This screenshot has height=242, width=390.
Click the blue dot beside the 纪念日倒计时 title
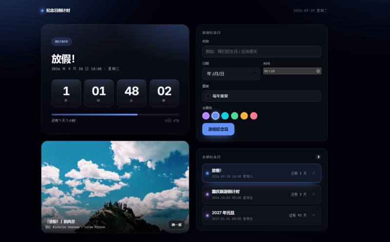[42, 10]
